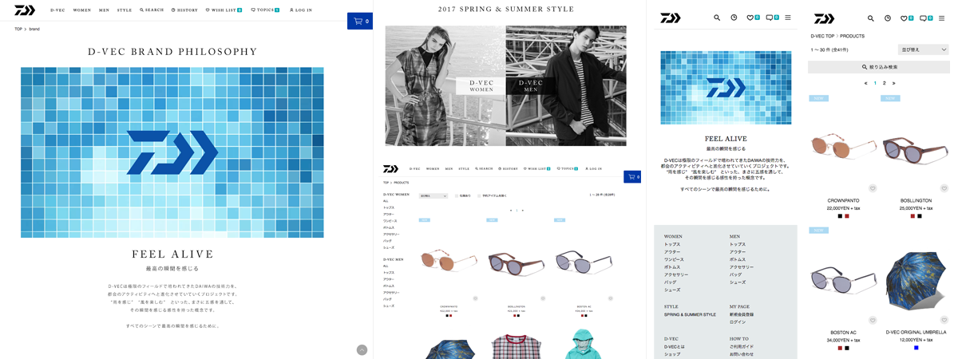Image resolution: width=958 pixels, height=359 pixels.
Task: Go to next page arrow in mobile pagination
Action: click(x=893, y=83)
